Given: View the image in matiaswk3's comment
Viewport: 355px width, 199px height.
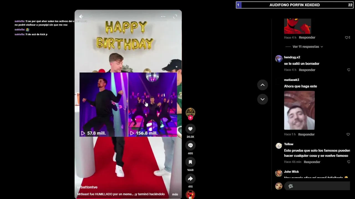Looking at the screenshot, I should [299, 110].
